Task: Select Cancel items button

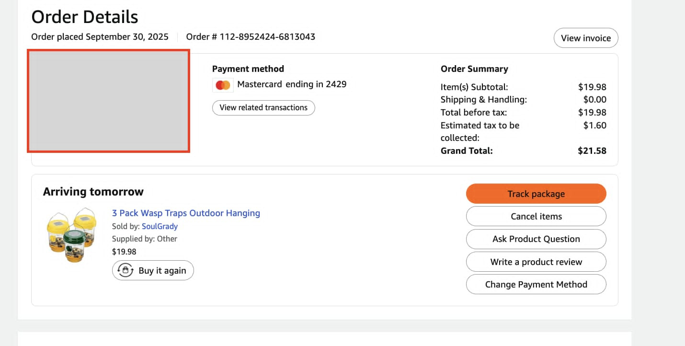Action: [536, 216]
